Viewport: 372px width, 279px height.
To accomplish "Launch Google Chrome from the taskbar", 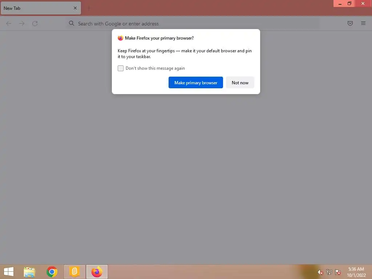I will click(x=52, y=272).
